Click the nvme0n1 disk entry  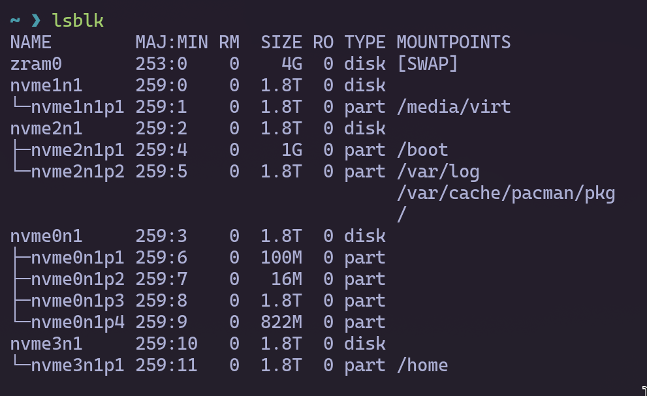tap(46, 236)
